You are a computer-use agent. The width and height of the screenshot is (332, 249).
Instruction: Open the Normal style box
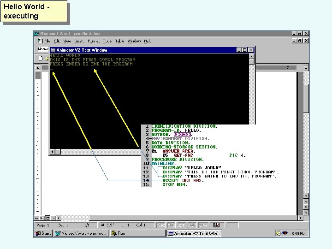(x=43, y=49)
